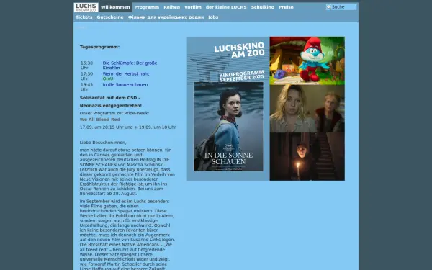432x270 pixels.
Task: Open the Preise page
Action: [286, 7]
